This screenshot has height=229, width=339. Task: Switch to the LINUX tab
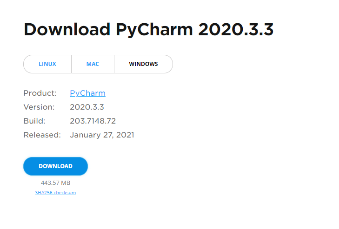point(47,64)
